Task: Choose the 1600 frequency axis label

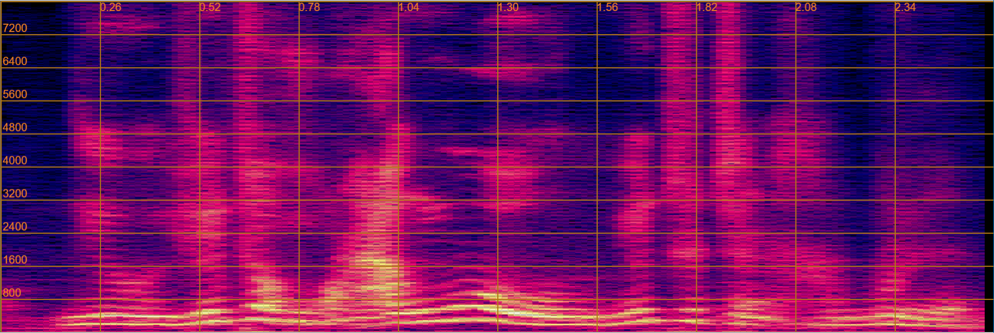Action: point(15,259)
